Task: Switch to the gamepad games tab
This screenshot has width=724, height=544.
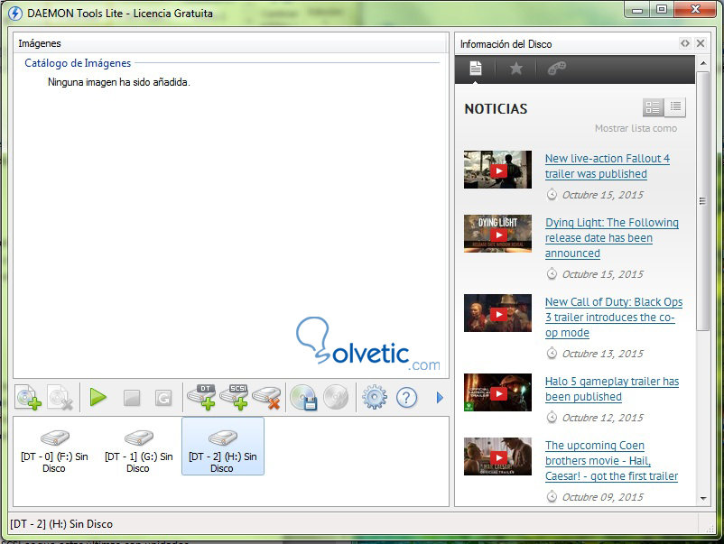Action: pos(556,69)
